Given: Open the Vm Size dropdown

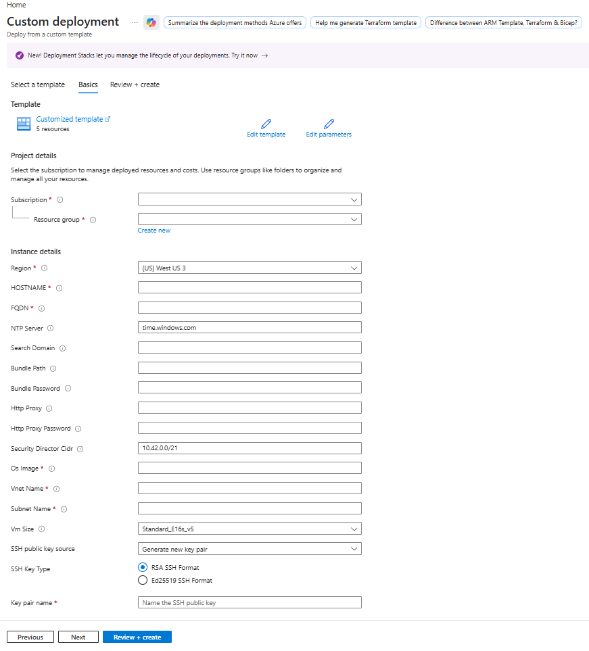Looking at the screenshot, I should 250,529.
